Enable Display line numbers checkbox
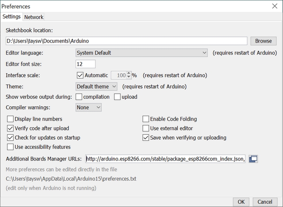 (10, 119)
